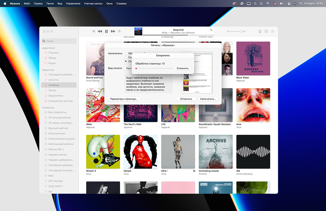The image size is (326, 211).
Task: Click the selected Сп radio option
Action: pos(126,61)
